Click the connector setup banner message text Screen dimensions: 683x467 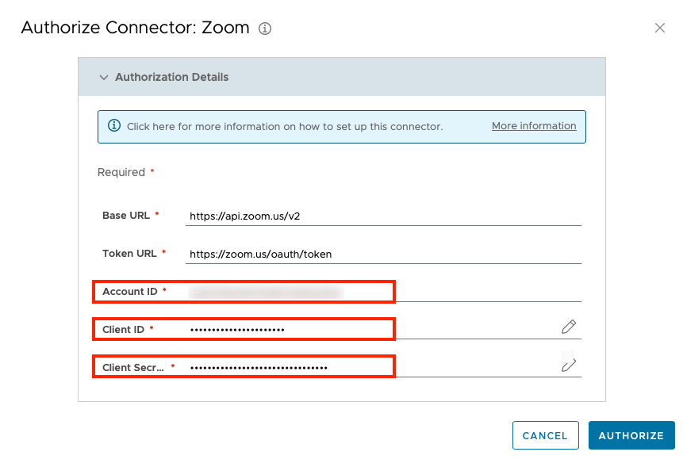(284, 127)
